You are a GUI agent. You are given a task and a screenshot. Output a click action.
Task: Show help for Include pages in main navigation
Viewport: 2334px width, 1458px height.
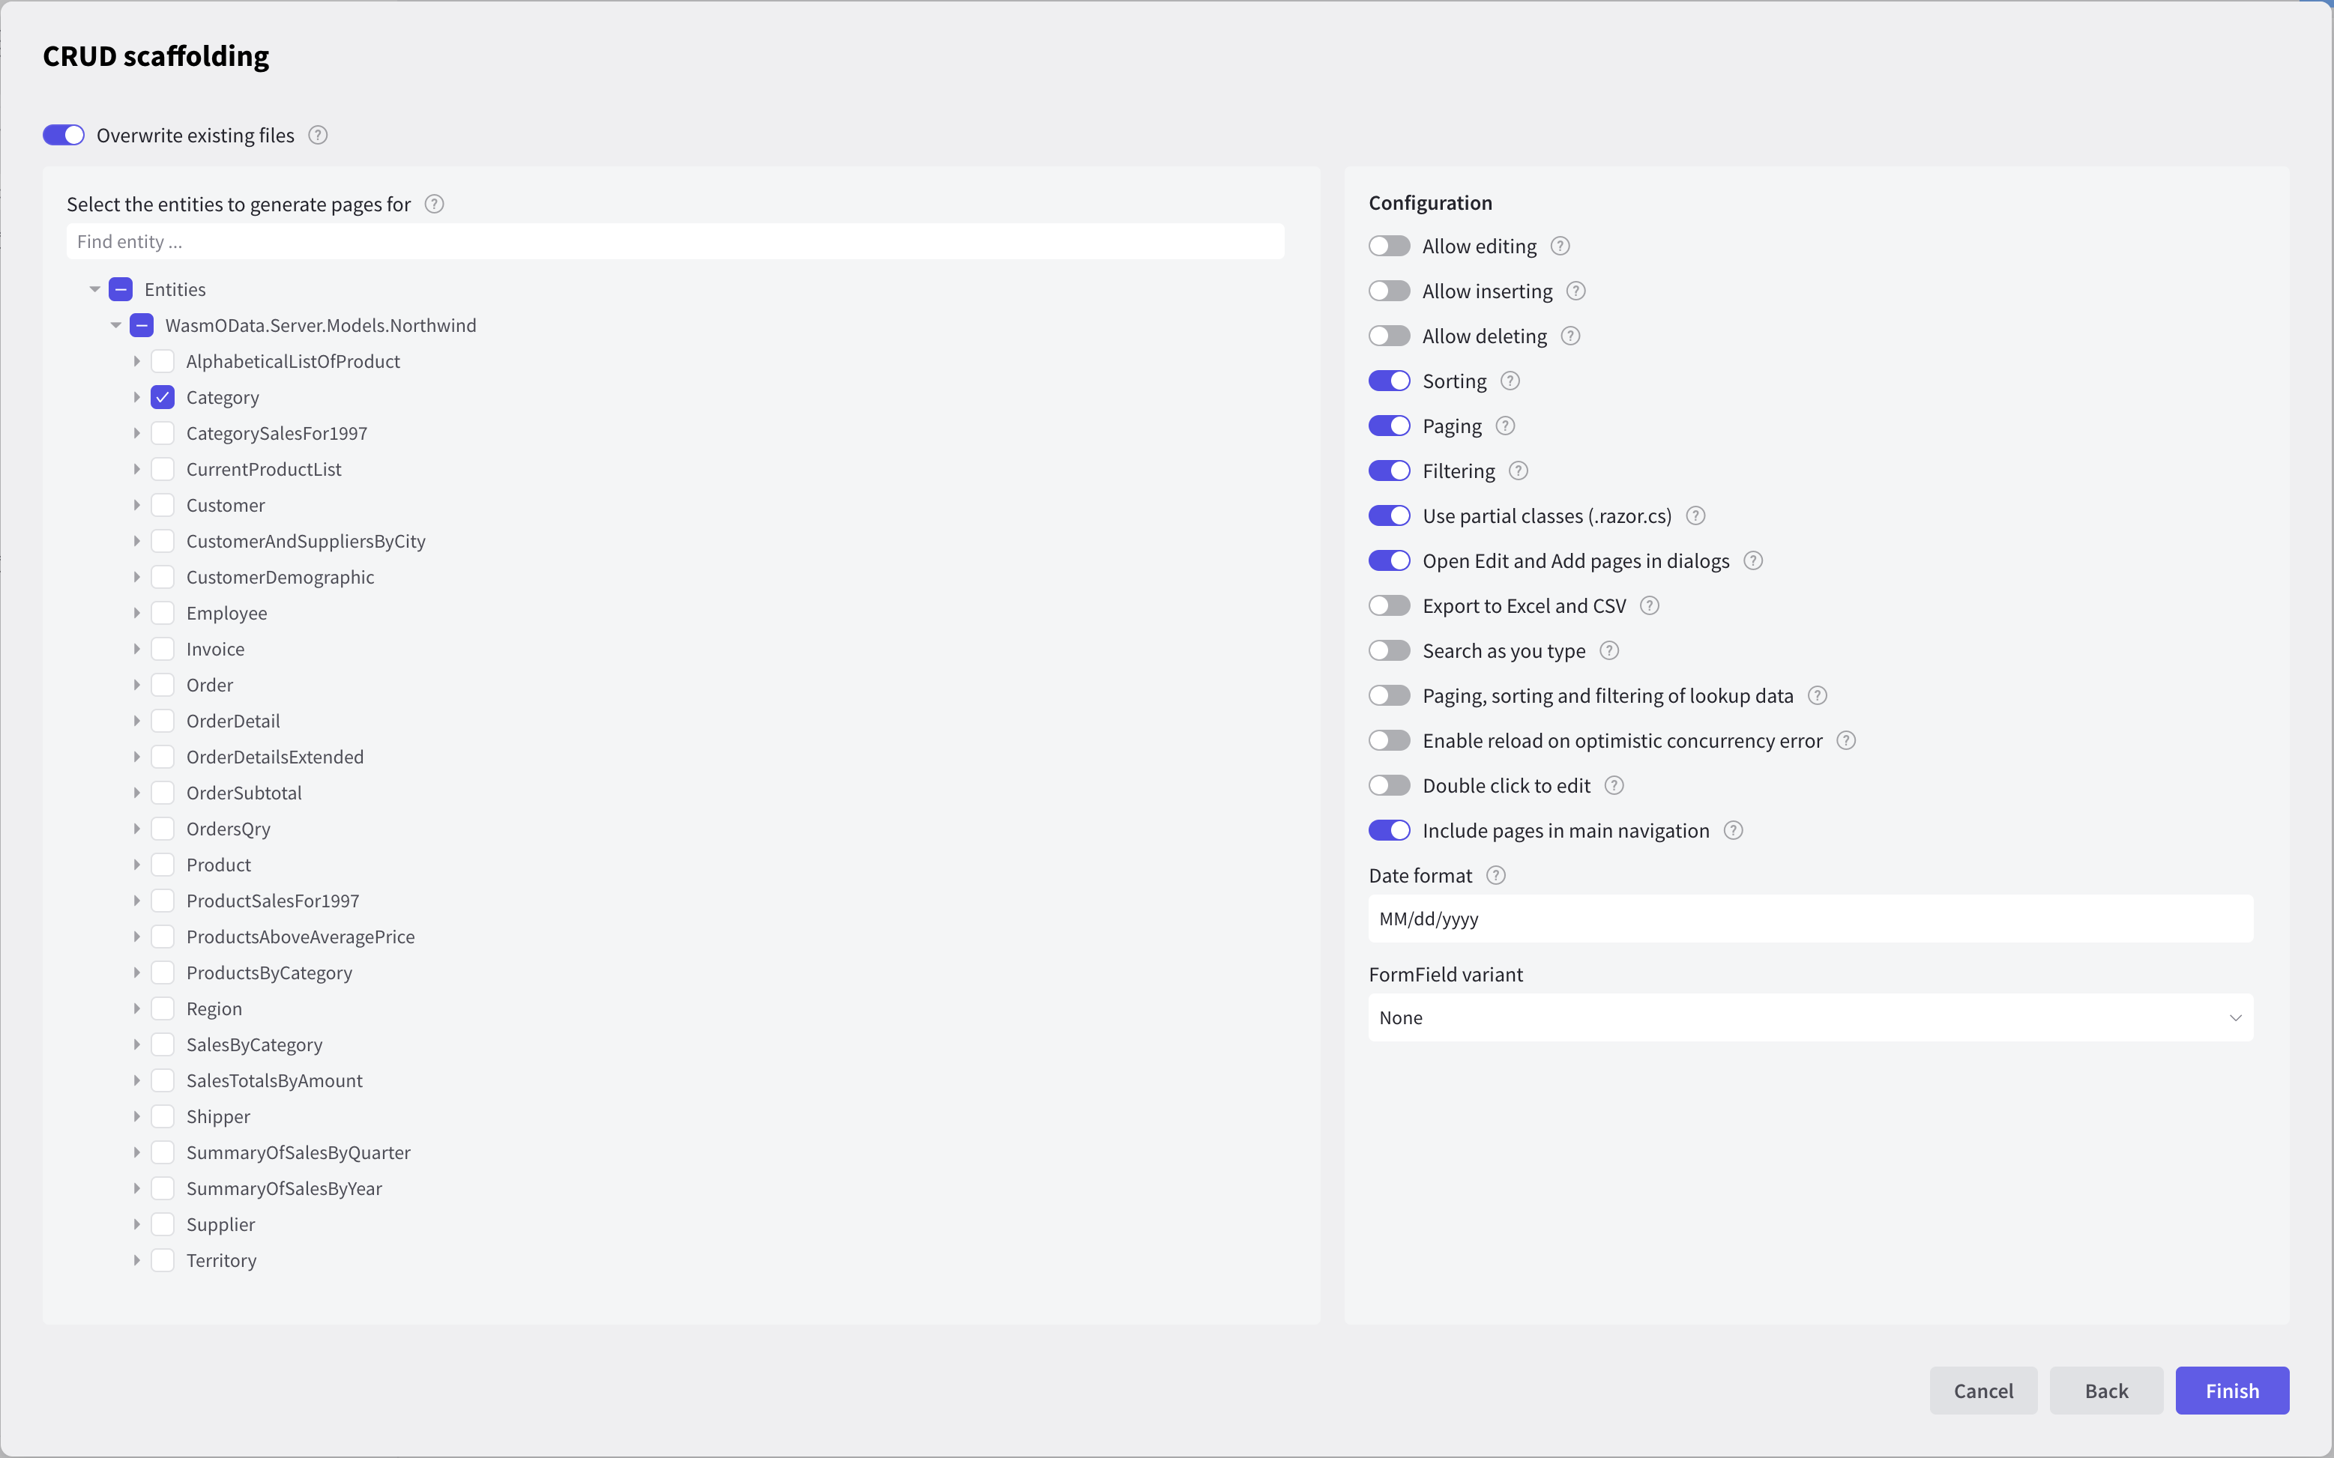[x=1733, y=830]
